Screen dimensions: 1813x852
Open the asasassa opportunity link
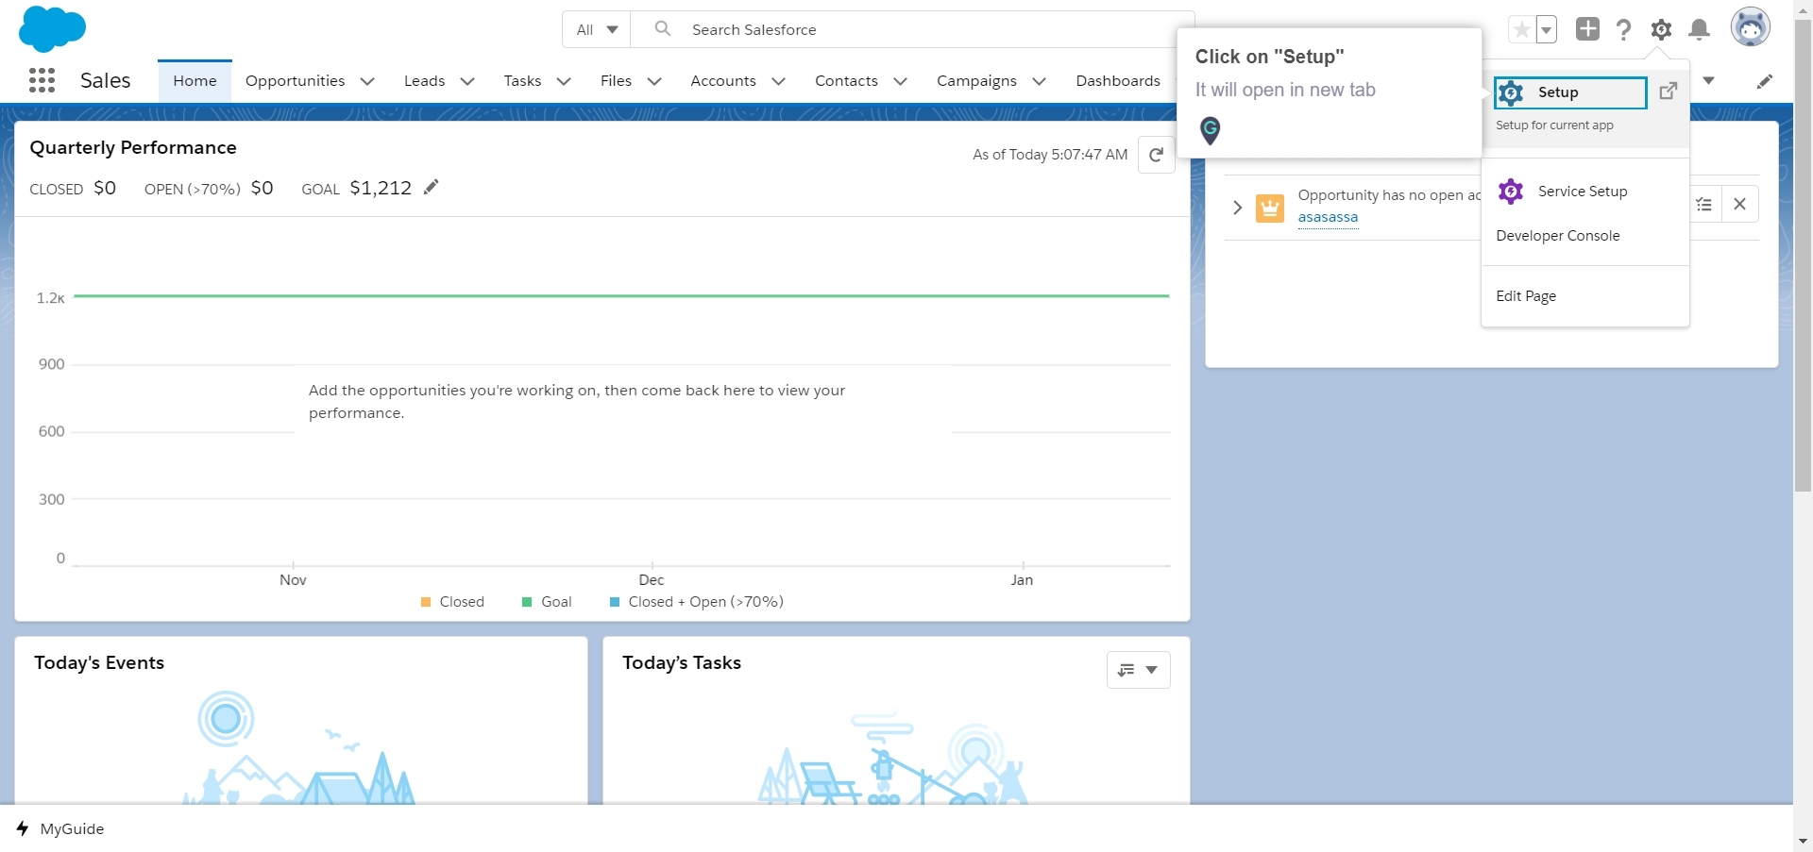point(1328,217)
